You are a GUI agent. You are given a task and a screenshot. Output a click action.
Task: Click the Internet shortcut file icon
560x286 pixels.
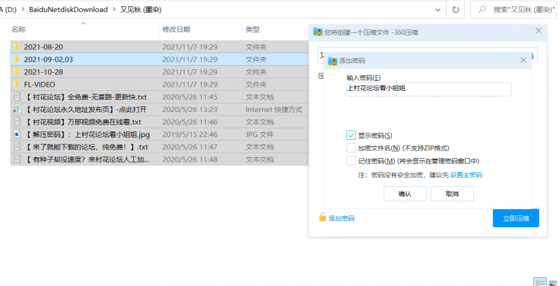(16, 110)
